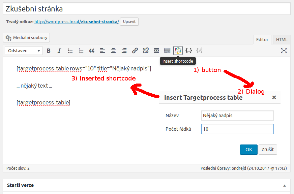Open the Odstavec paragraph format dropdown
The width and height of the screenshot is (294, 194).
(24, 51)
